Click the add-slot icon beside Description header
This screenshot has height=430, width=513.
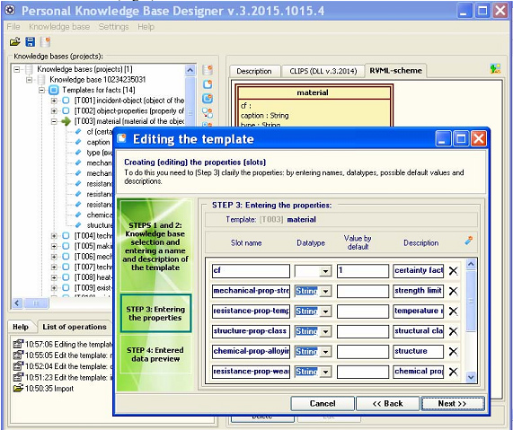click(x=468, y=241)
